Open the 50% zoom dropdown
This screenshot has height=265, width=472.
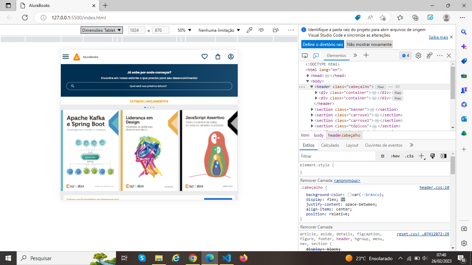pyautogui.click(x=184, y=30)
